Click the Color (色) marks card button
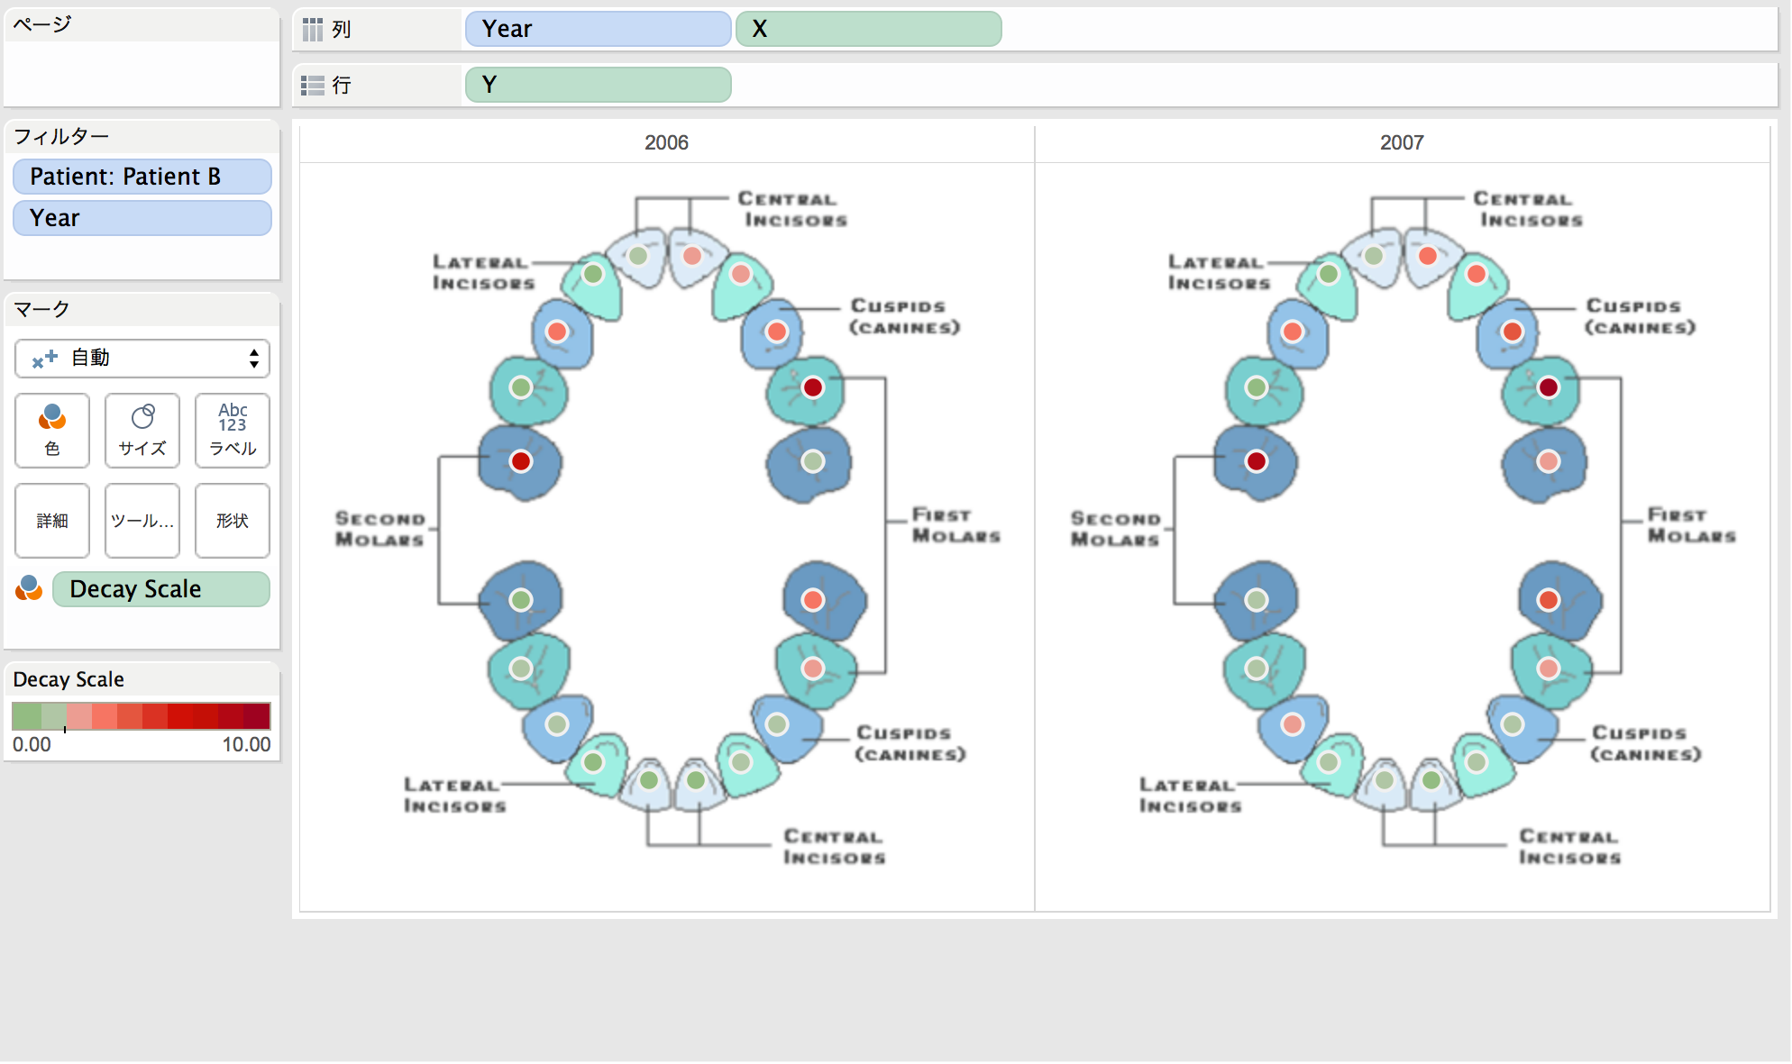 coord(52,430)
